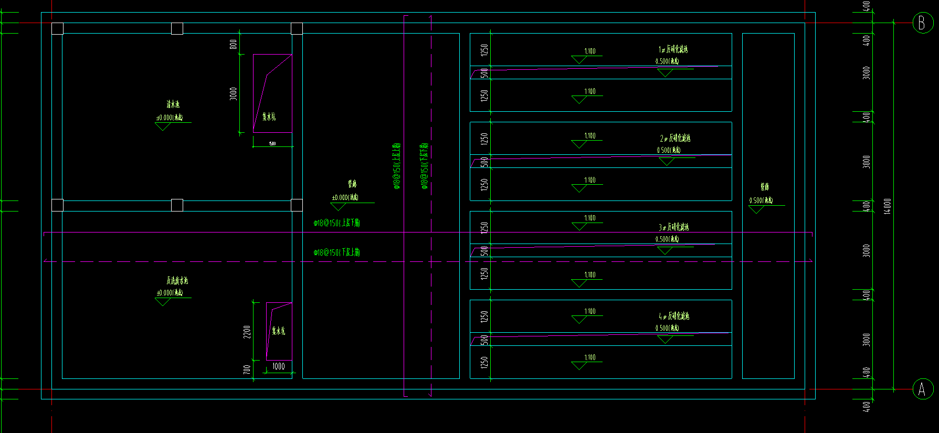The width and height of the screenshot is (939, 433).
Task: Click axis bubble B
Action: click(923, 23)
